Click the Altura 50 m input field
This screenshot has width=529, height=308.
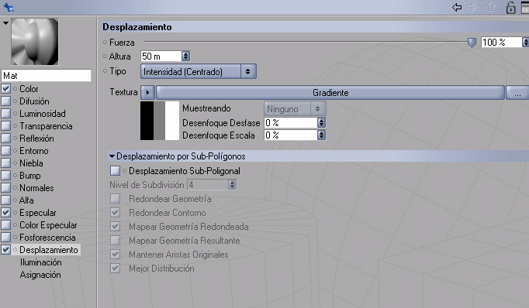(161, 56)
